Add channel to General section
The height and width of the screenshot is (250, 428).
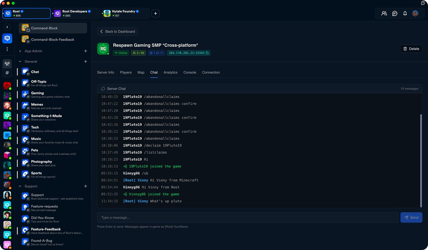[x=86, y=61]
